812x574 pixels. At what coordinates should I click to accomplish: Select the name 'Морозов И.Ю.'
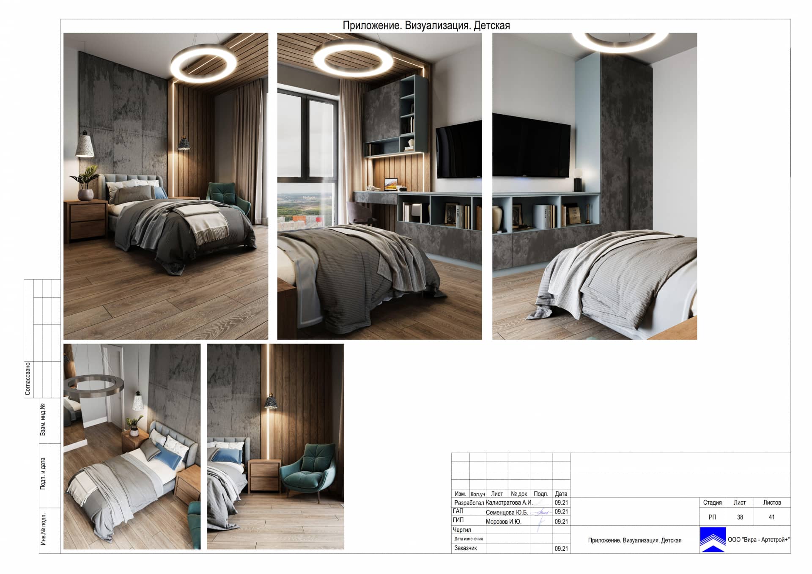point(503,522)
